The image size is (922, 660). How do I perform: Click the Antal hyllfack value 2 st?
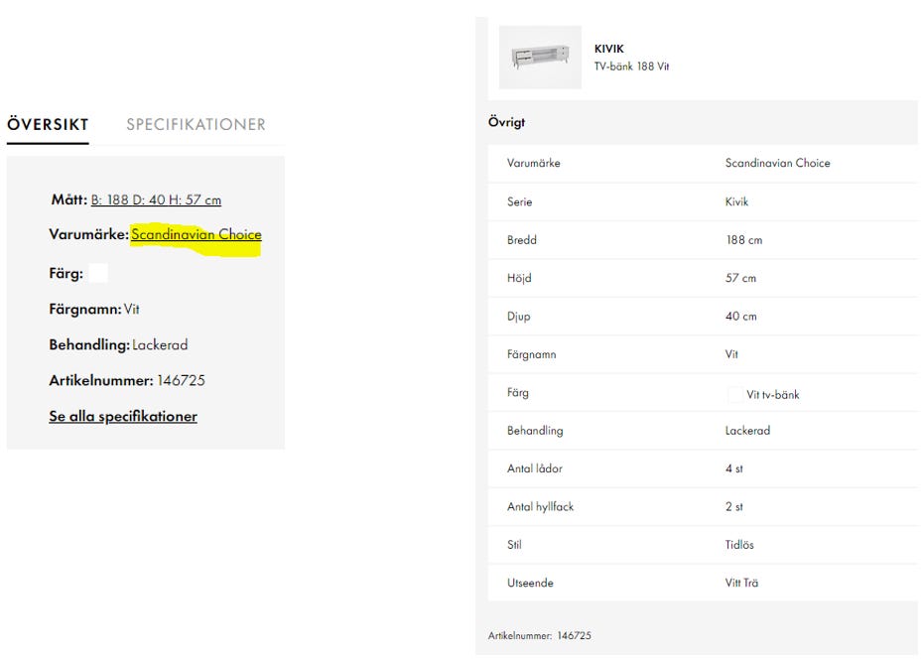point(733,507)
